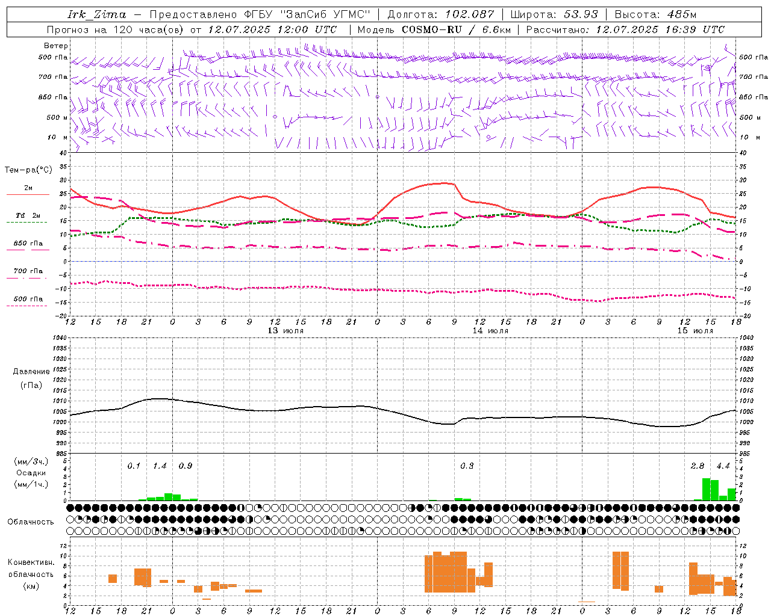771x616 pixels.
Task: Click the (км) convective height unit label
Action: pos(31,585)
